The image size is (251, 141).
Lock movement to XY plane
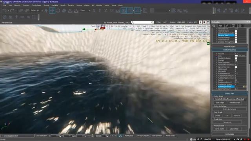[x=112, y=11]
